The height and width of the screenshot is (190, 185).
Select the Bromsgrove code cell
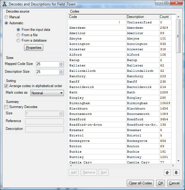point(97,141)
